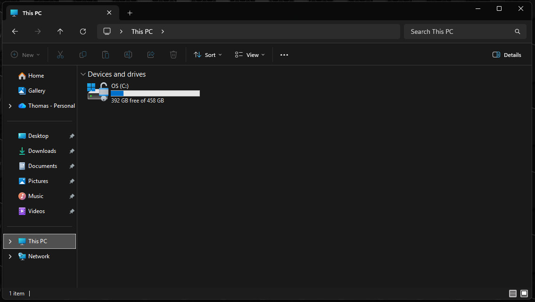
Task: Go up one folder level
Action: 60,32
